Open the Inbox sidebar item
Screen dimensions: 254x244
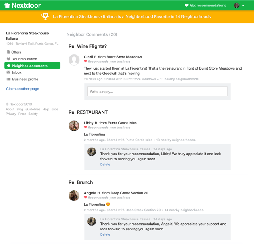(x=17, y=72)
